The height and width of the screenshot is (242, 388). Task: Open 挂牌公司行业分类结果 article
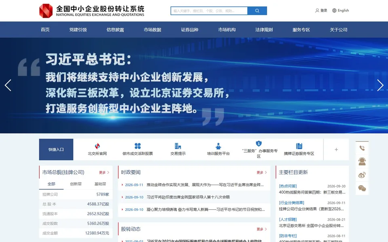tap(311, 209)
